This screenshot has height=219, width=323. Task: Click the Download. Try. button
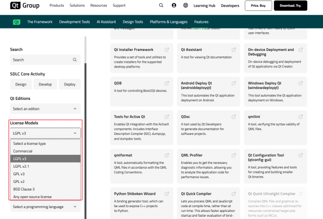tap(290, 6)
